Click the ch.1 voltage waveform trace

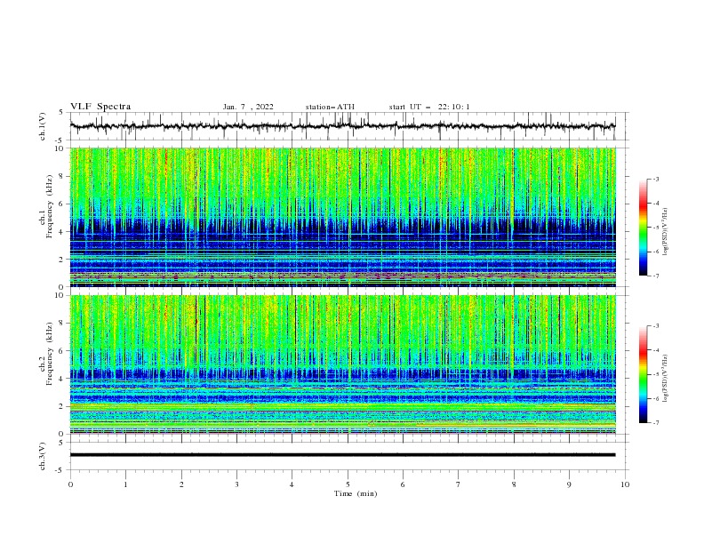click(x=342, y=126)
